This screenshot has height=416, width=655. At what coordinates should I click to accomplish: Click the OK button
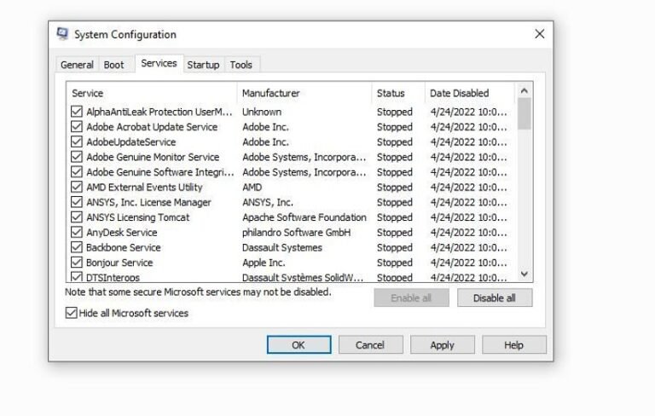(x=299, y=345)
